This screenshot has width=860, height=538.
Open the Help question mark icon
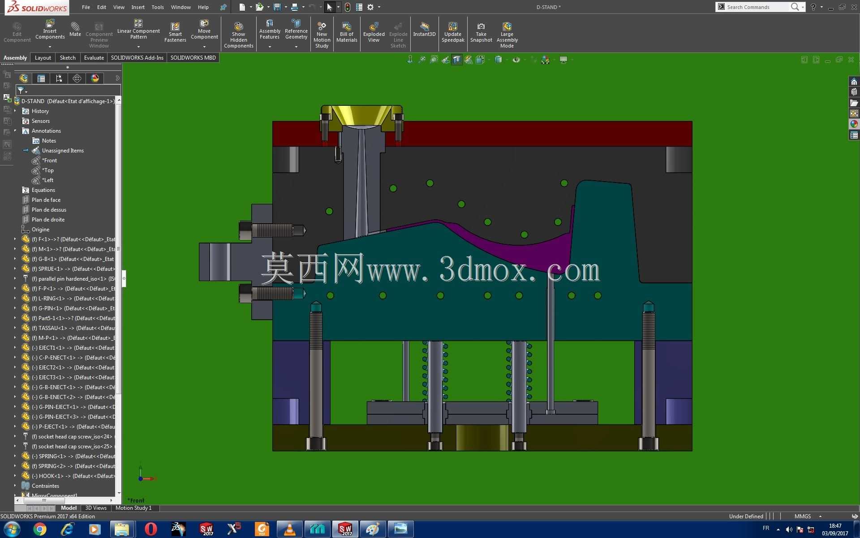coord(813,7)
